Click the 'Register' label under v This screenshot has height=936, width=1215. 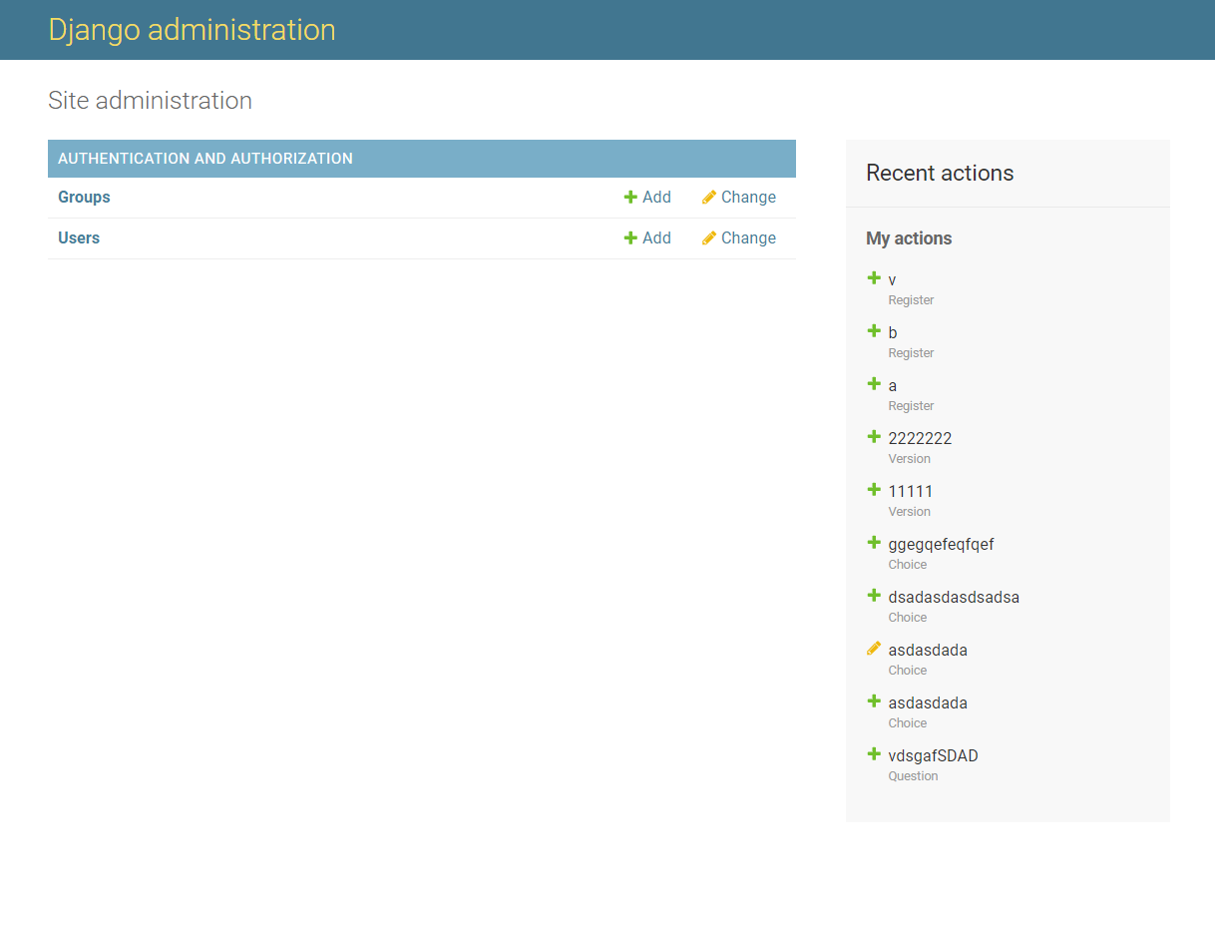pyautogui.click(x=911, y=300)
